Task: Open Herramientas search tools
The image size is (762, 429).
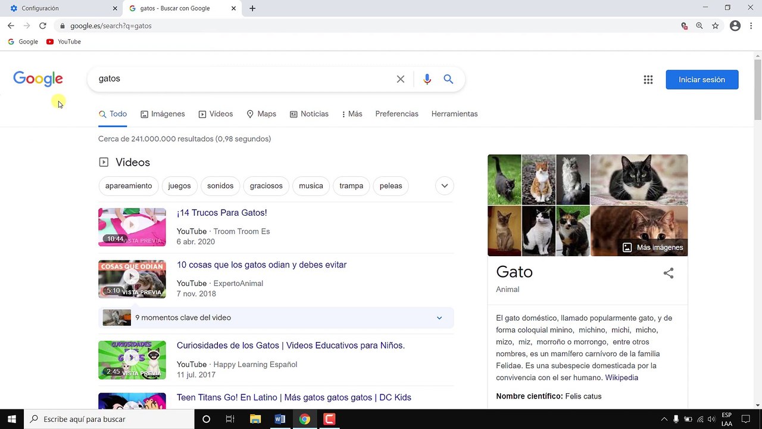Action: click(454, 114)
